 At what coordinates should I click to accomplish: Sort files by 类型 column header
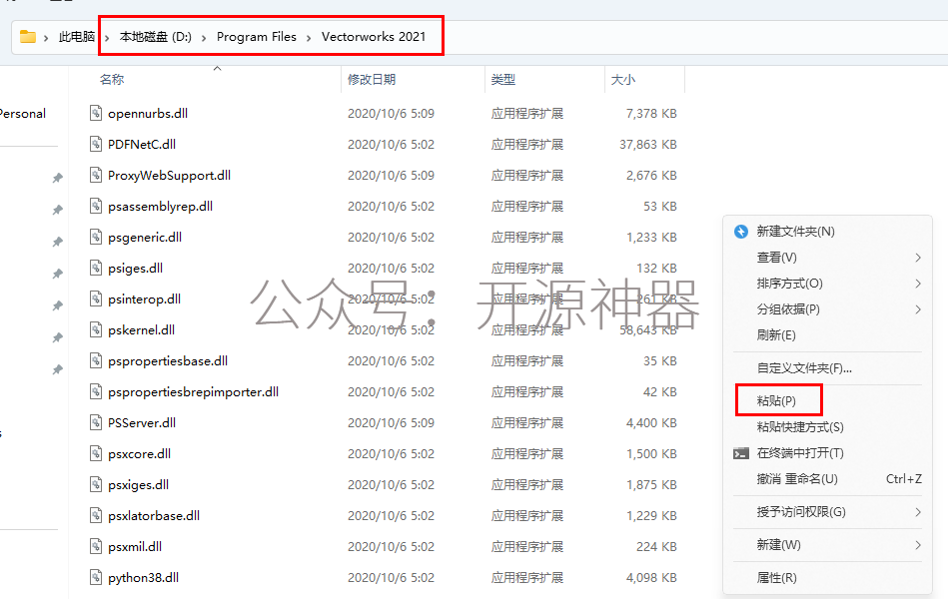[x=503, y=79]
